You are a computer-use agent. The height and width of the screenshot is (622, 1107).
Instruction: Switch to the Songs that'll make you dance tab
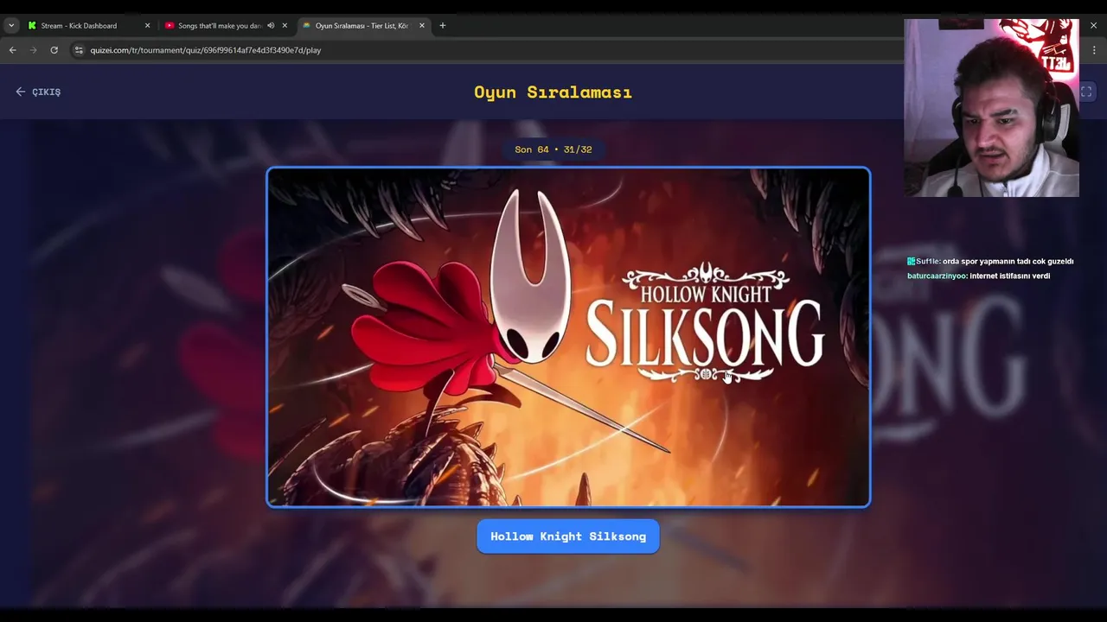coord(220,26)
